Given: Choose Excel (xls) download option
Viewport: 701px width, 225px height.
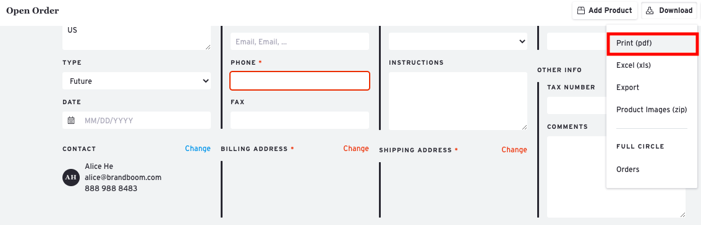Looking at the screenshot, I should 633,65.
